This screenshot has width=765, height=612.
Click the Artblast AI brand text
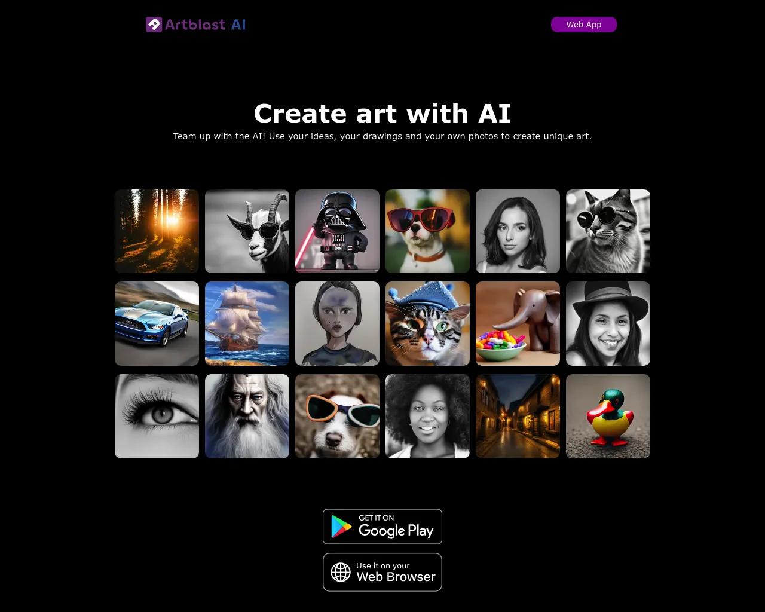tap(206, 25)
